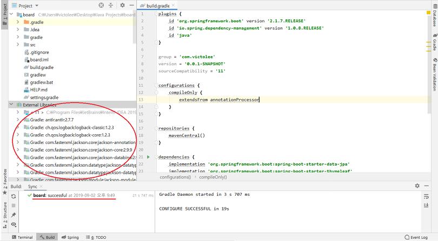This screenshot has width=438, height=241.
Task: Select build.gradle in project tree
Action: (x=42, y=67)
